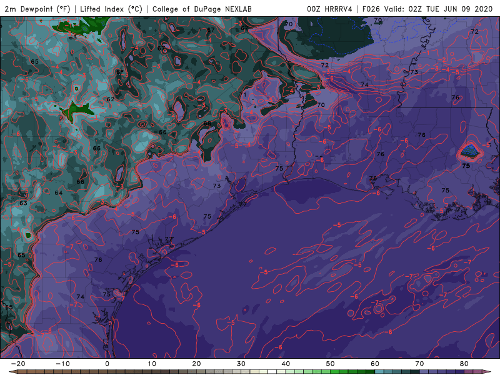Click the '-10' color scale label
The image size is (500, 375).
(x=62, y=364)
